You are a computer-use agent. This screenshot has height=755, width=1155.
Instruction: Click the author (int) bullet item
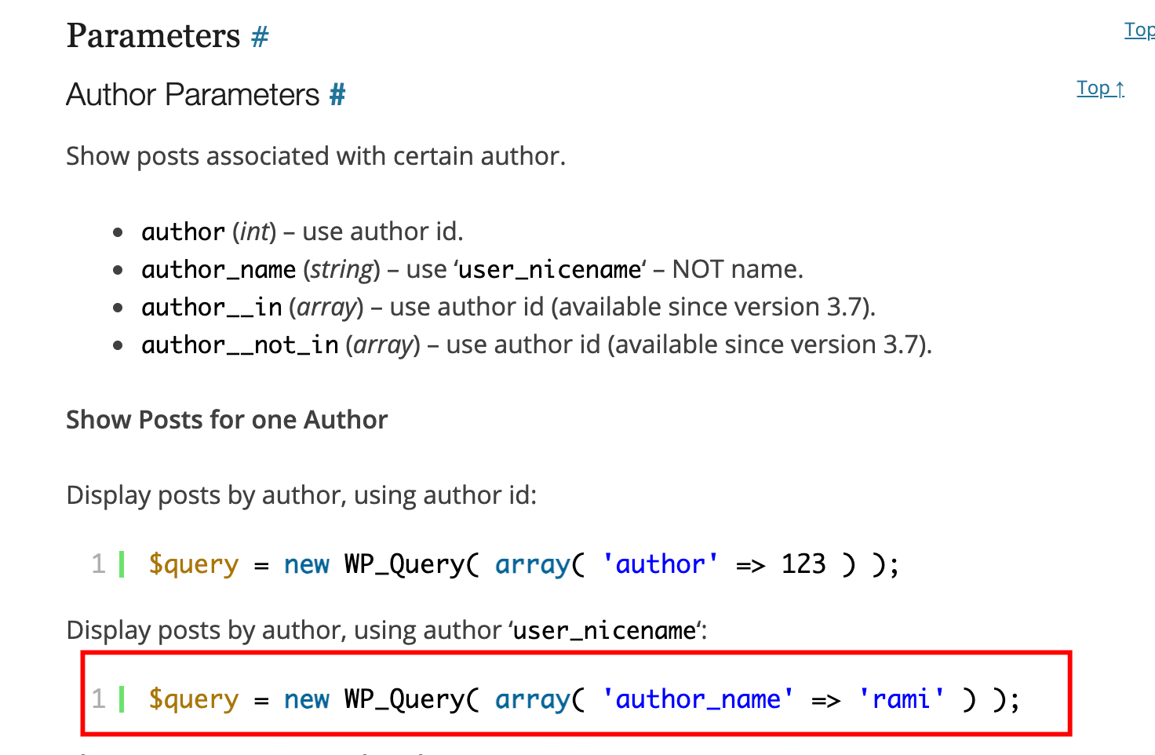pos(183,232)
